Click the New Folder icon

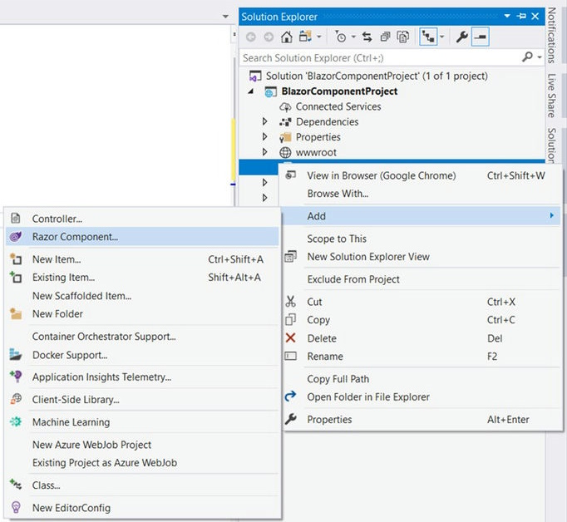[16, 313]
